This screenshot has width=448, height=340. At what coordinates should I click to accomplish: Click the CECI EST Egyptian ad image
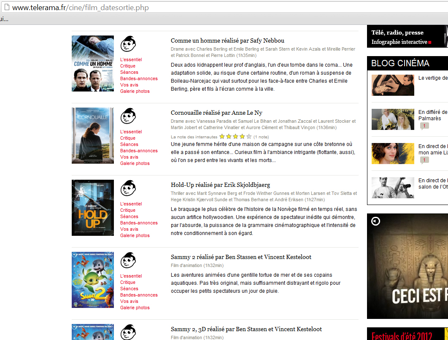[408, 266]
